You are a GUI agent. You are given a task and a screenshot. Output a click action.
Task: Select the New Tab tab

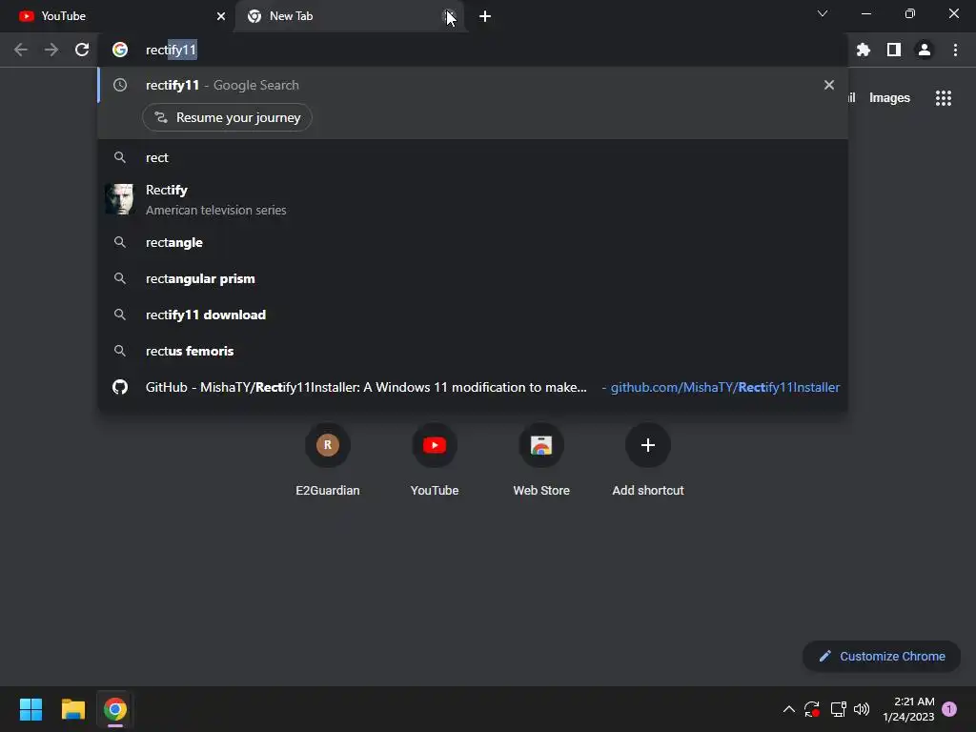[349, 16]
